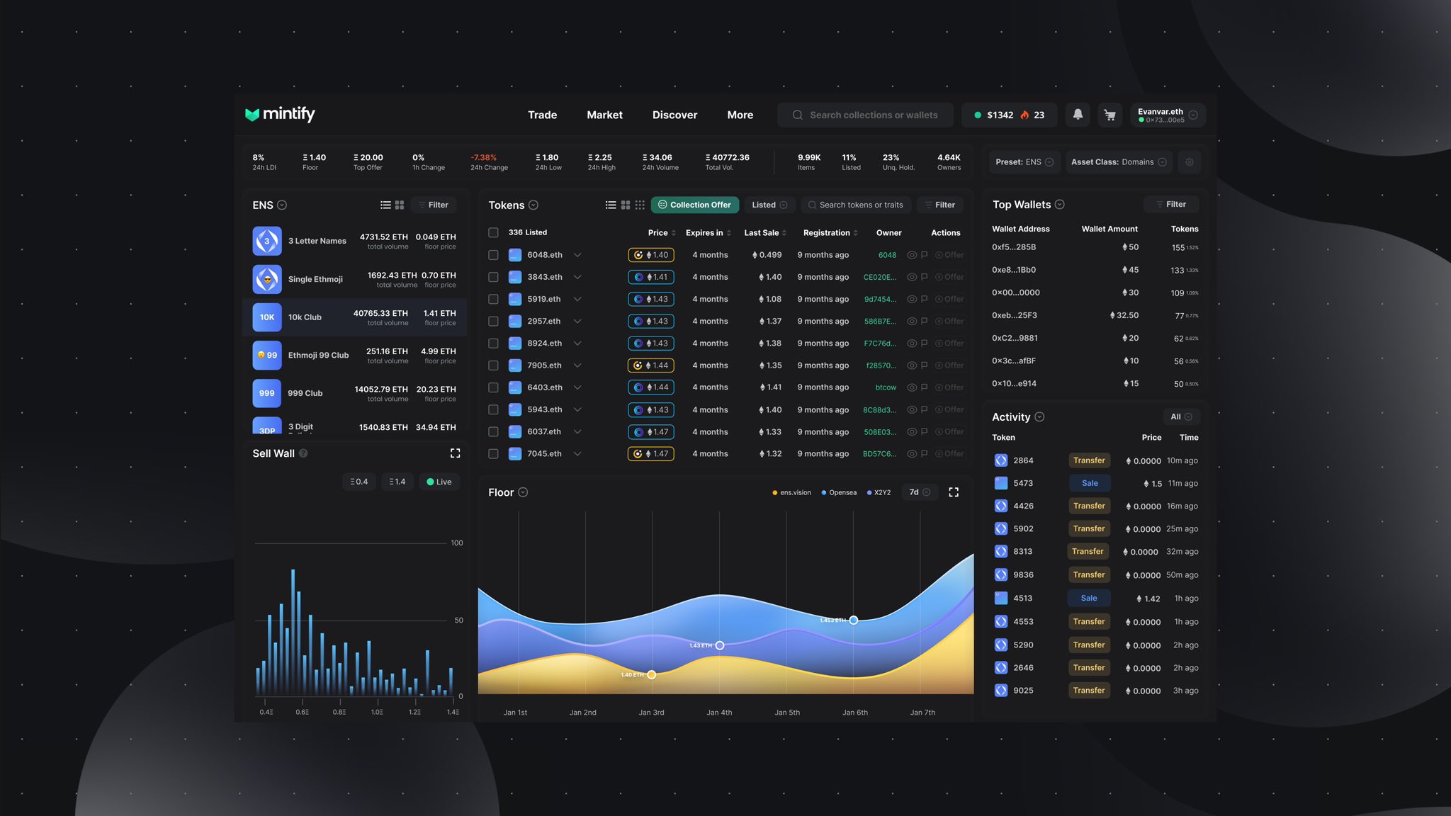Expand the chevron next to 2957.eth
1451x816 pixels.
pyautogui.click(x=577, y=321)
